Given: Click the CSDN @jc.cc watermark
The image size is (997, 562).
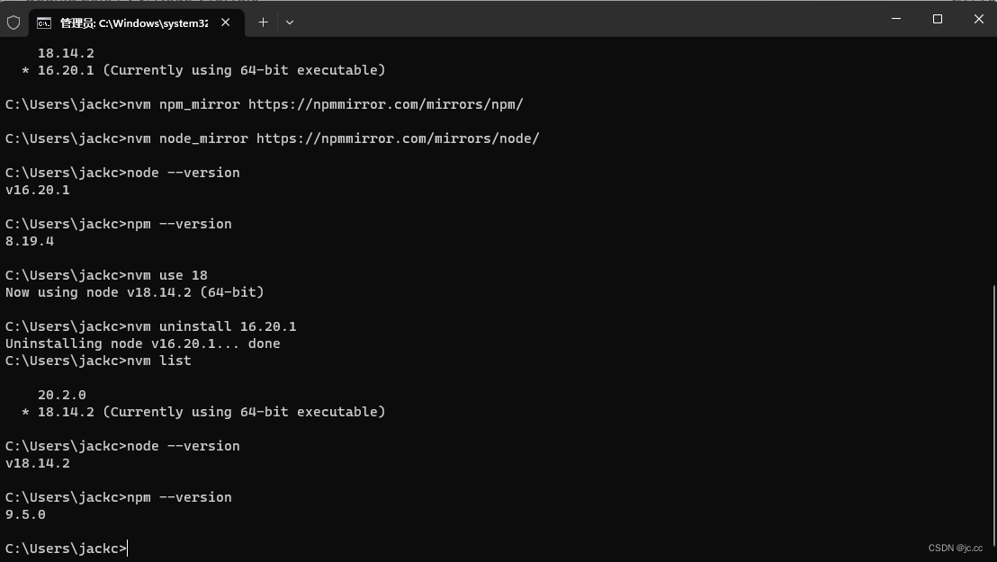Looking at the screenshot, I should pyautogui.click(x=955, y=548).
